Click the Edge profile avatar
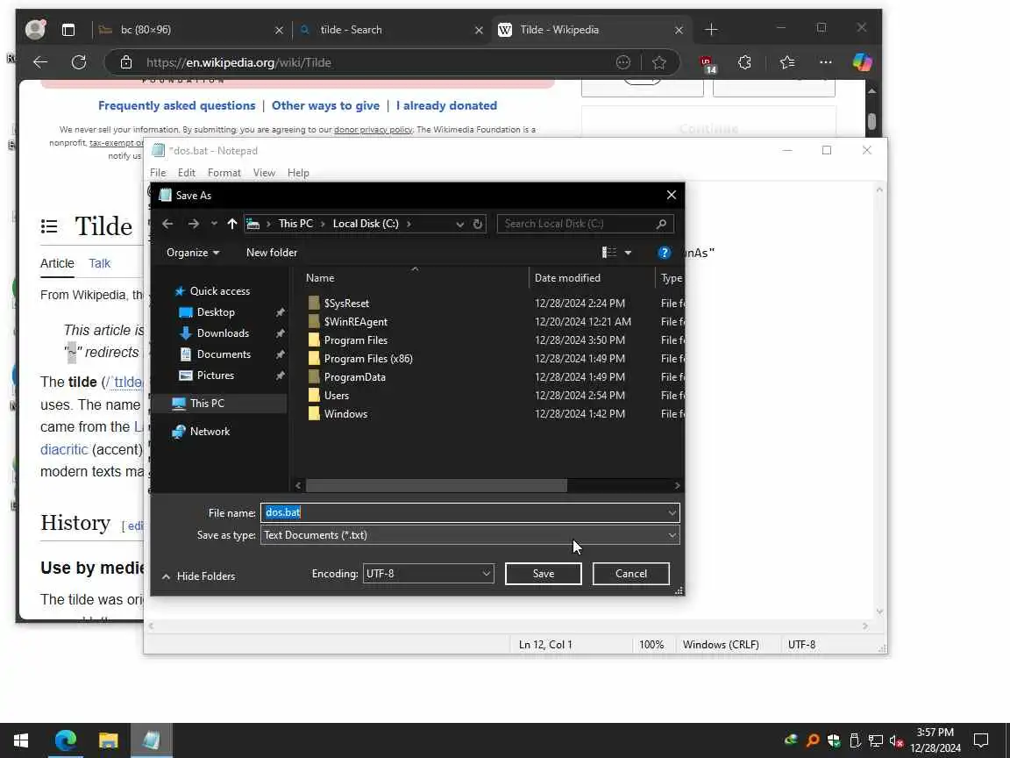This screenshot has height=758, width=1010. [x=35, y=29]
